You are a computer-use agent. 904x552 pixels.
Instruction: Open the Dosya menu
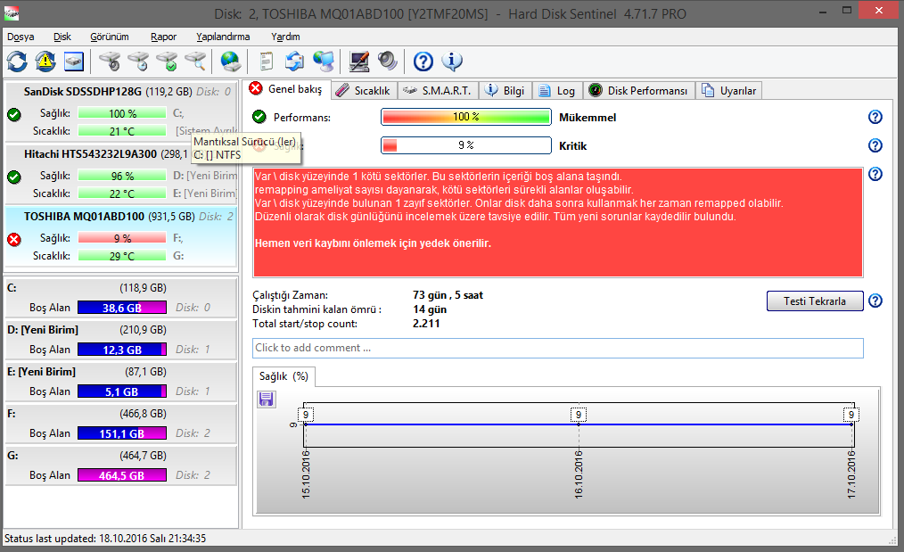pyautogui.click(x=21, y=37)
